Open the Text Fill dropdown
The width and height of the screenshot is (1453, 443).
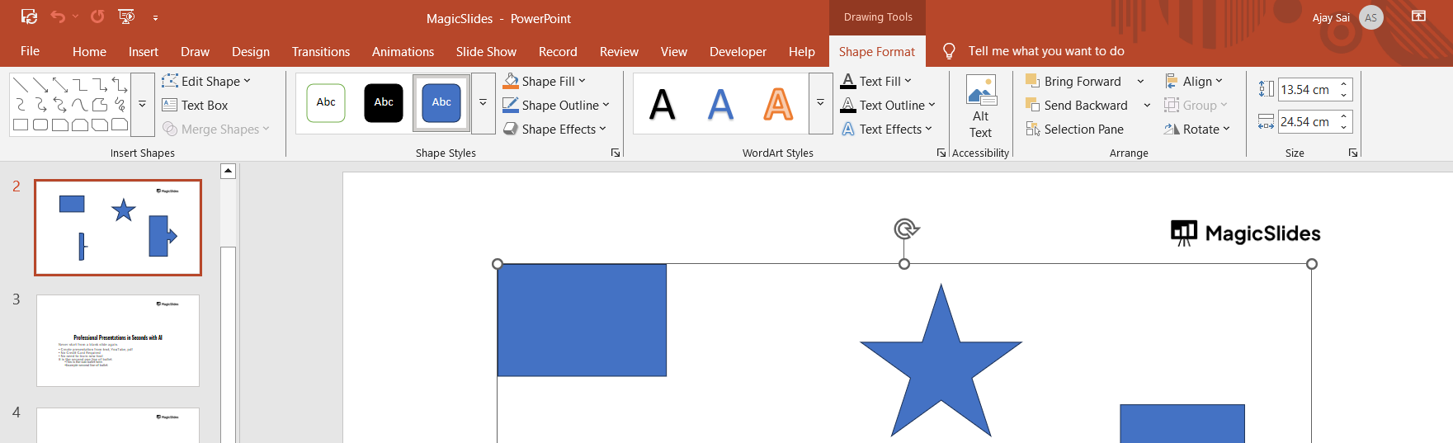[876, 81]
